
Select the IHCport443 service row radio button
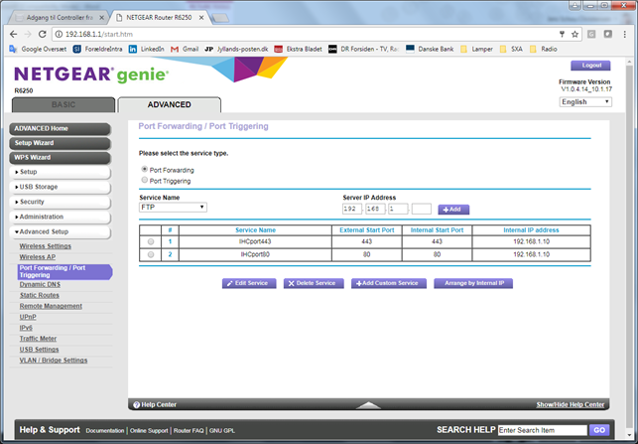point(150,241)
